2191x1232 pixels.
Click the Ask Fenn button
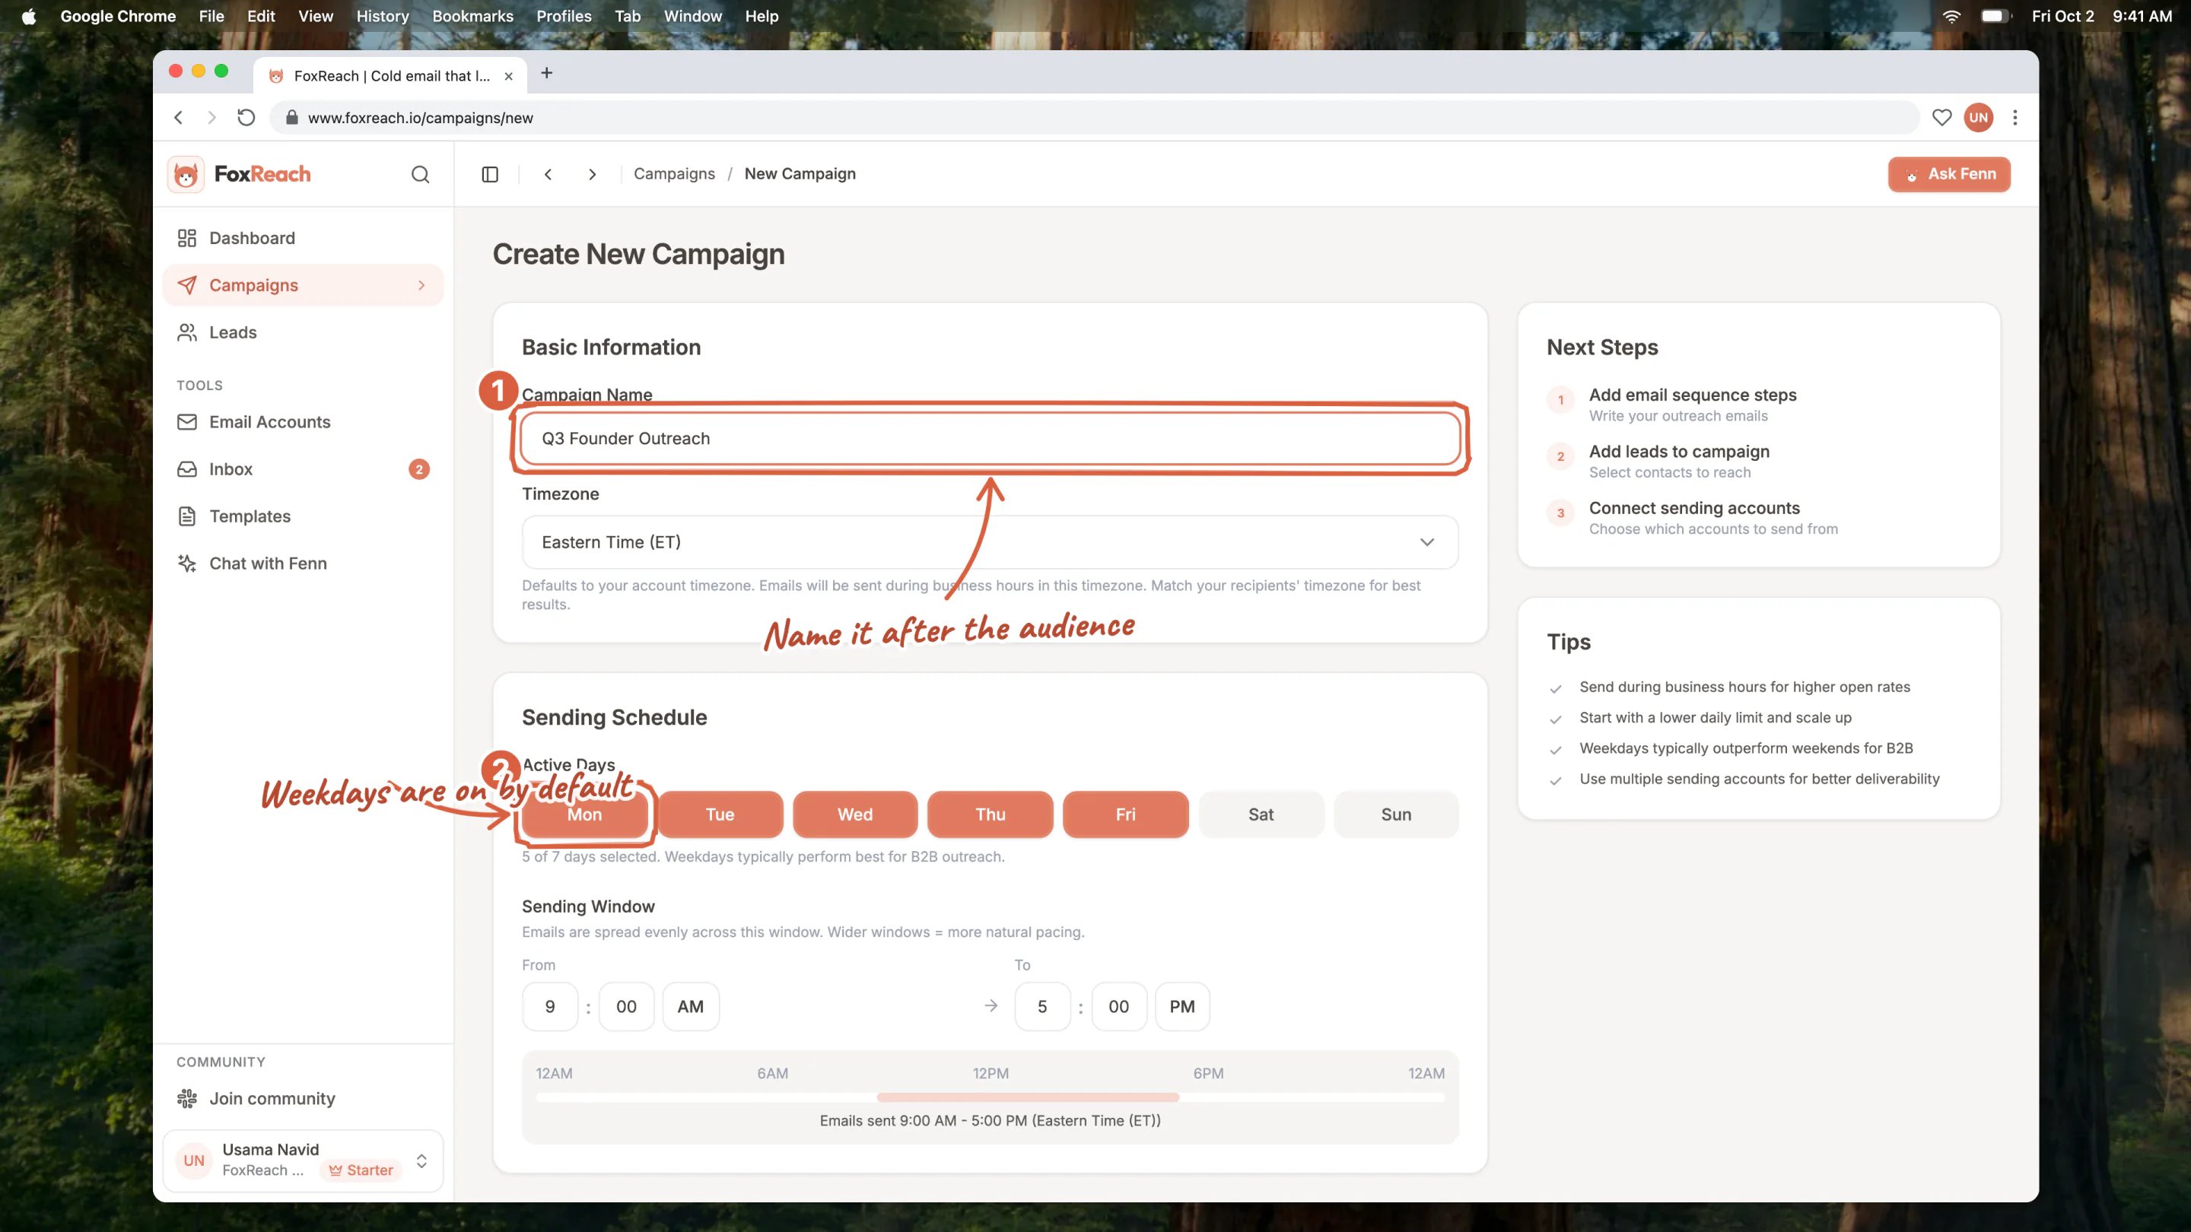[1949, 174]
